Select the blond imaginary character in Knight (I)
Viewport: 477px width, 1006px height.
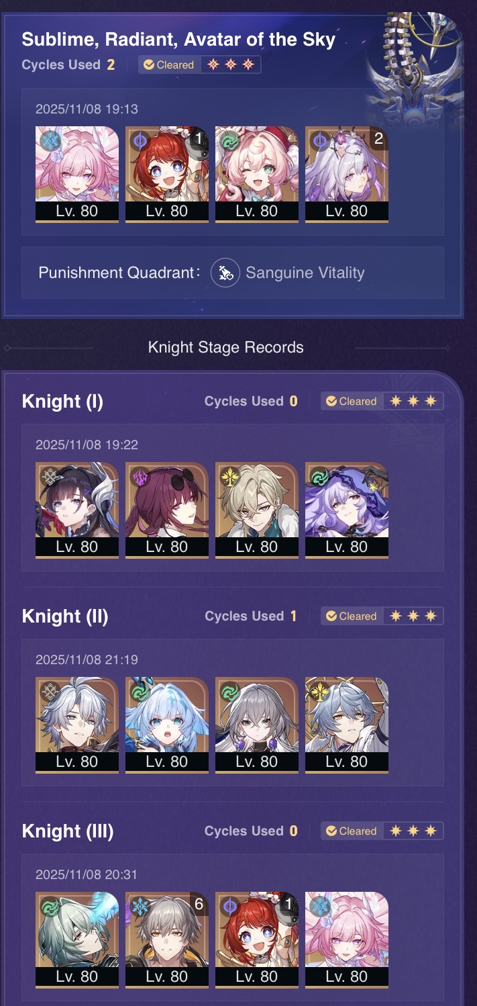[x=257, y=510]
